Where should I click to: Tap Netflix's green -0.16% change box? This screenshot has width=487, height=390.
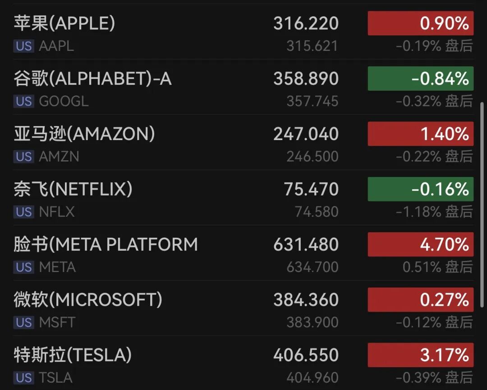(421, 189)
